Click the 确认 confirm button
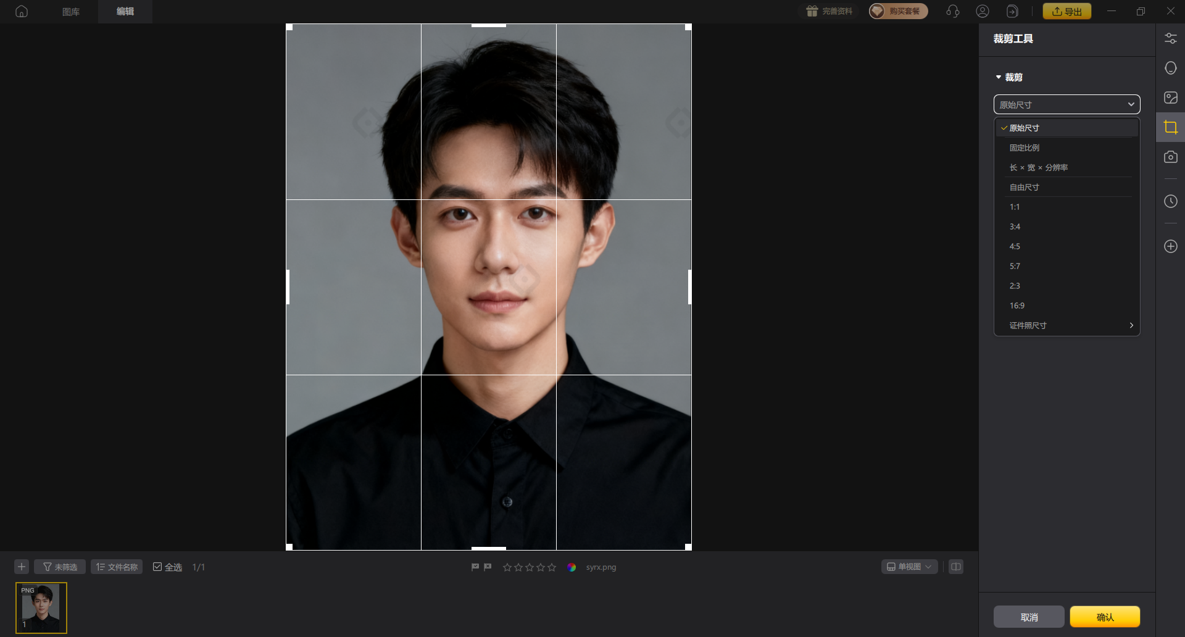This screenshot has height=637, width=1185. 1104,617
